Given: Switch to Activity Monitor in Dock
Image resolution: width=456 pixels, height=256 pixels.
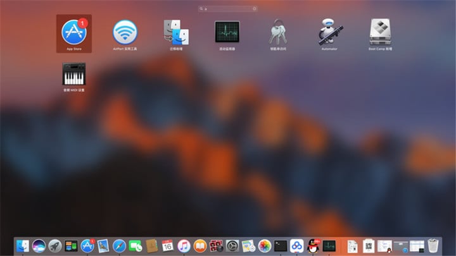Looking at the screenshot, I should 329,246.
